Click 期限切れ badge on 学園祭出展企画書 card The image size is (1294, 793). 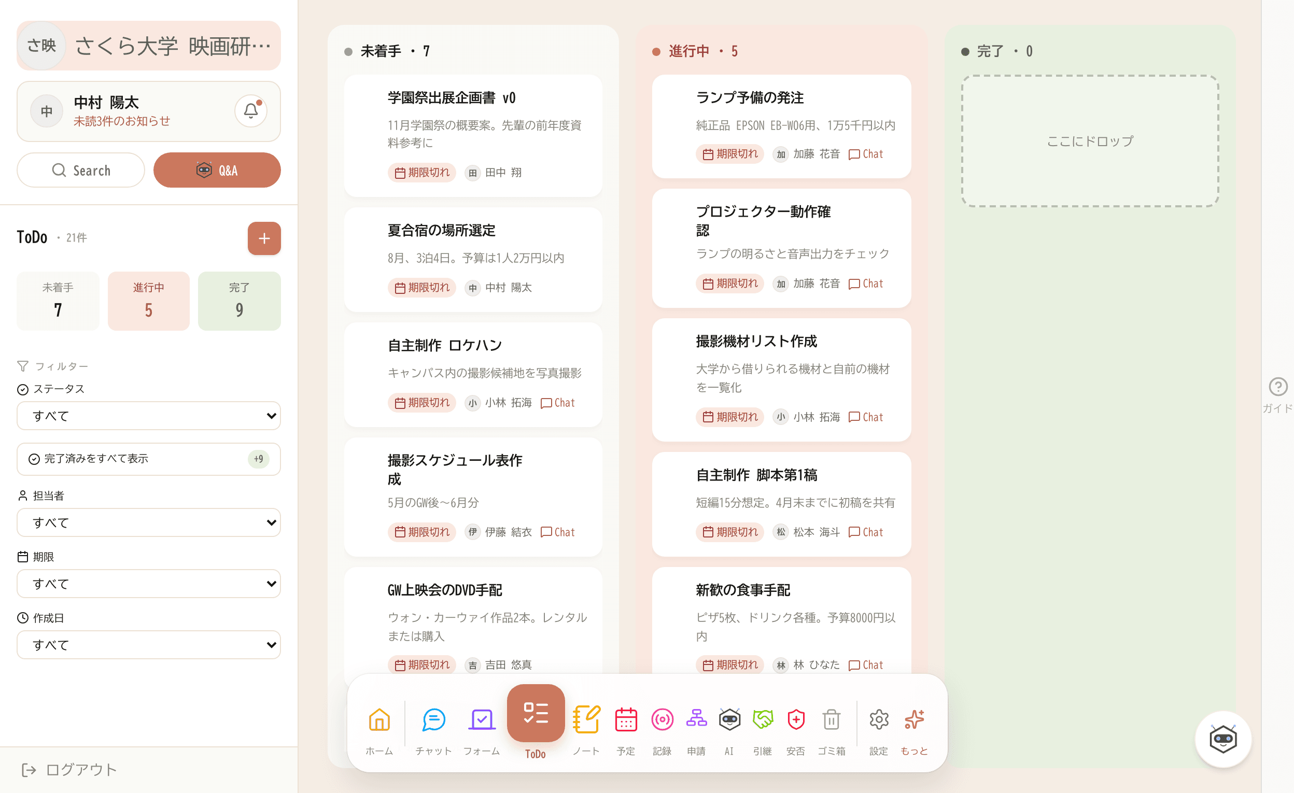[x=422, y=172]
